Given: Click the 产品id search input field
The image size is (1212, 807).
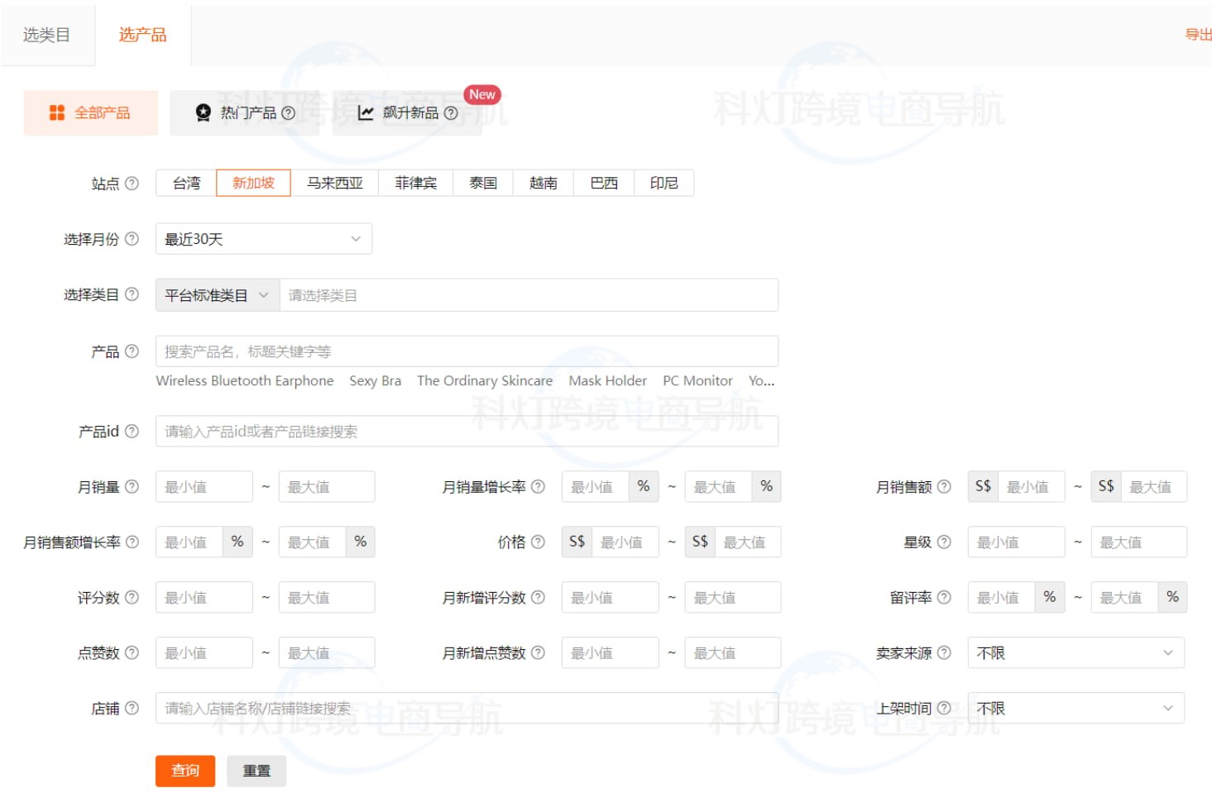Looking at the screenshot, I should (x=467, y=431).
